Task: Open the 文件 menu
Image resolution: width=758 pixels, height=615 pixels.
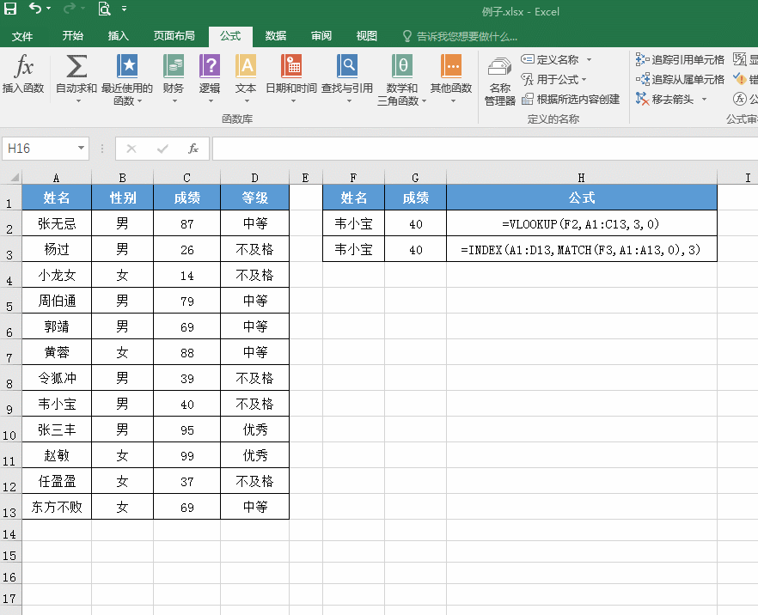Action: click(x=22, y=36)
